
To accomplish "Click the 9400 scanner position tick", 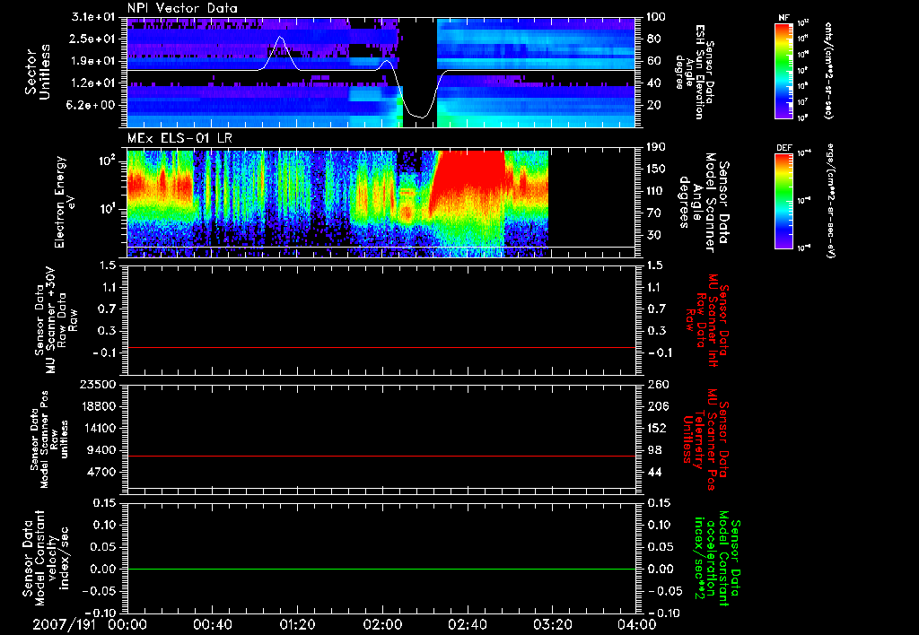I will [101, 450].
